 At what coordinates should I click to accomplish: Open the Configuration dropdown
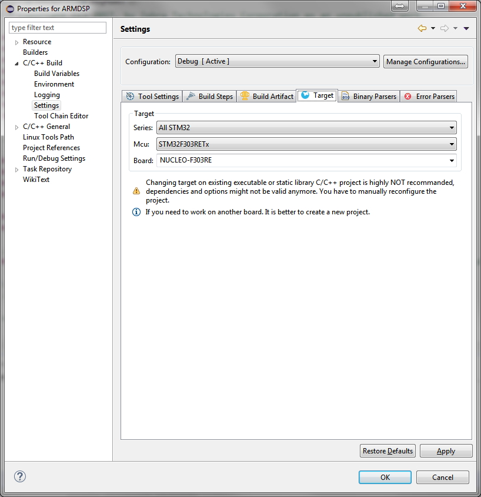click(x=277, y=62)
